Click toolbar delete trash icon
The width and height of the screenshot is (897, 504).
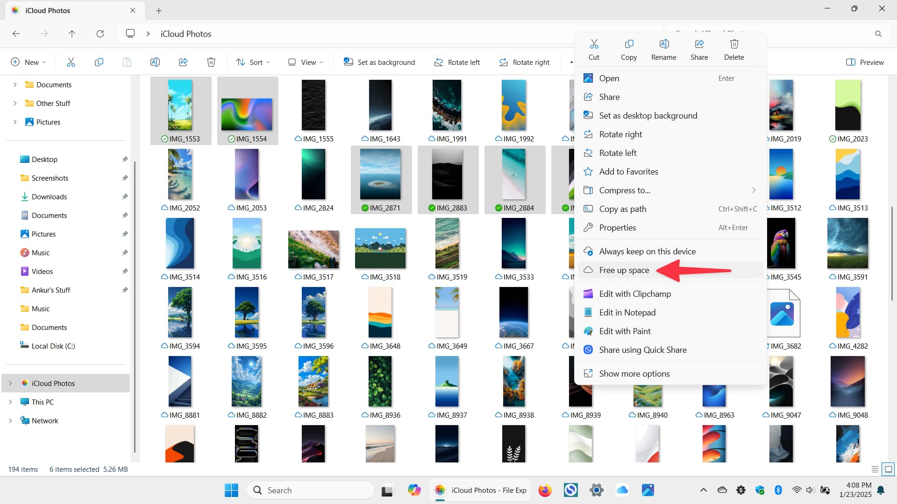pos(211,62)
